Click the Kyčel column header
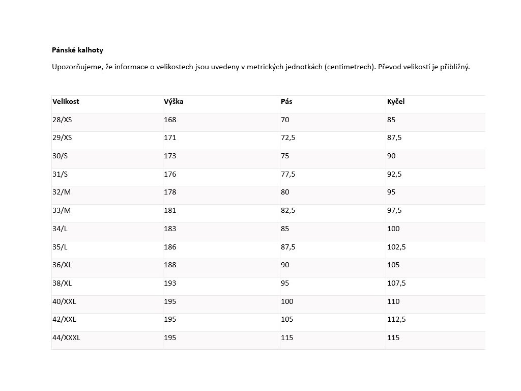This screenshot has width=521, height=391. (396, 101)
